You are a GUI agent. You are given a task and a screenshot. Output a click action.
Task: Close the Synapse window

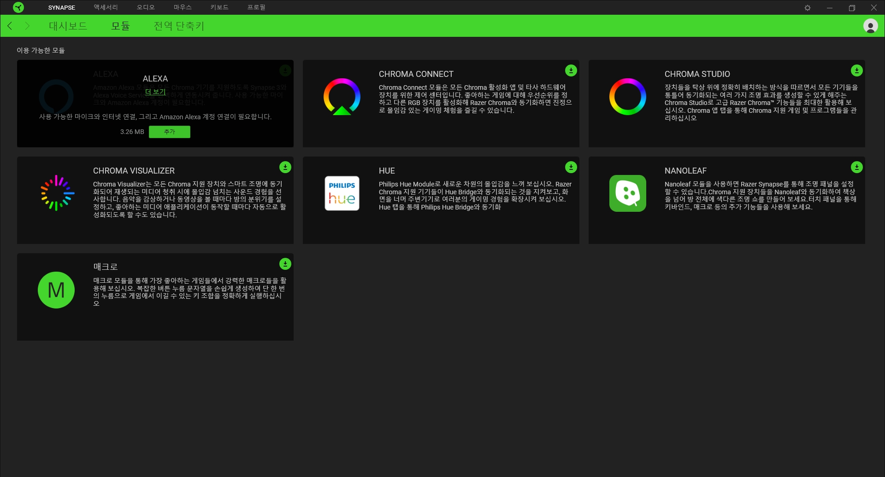(x=873, y=8)
